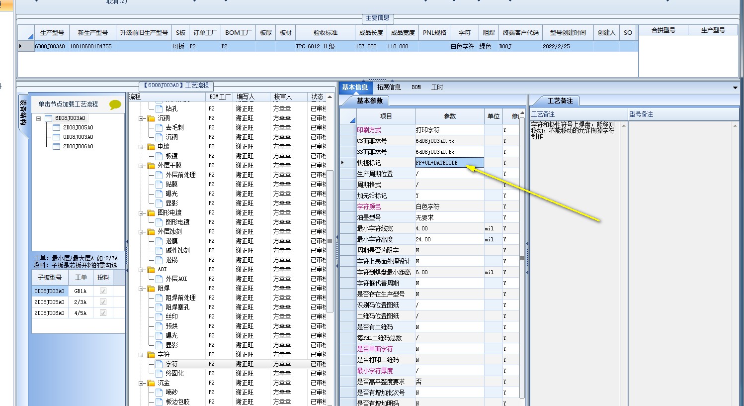Viewport: 744px width, 406px height.
Task: Click the 成品长度 column header
Action: (371, 32)
